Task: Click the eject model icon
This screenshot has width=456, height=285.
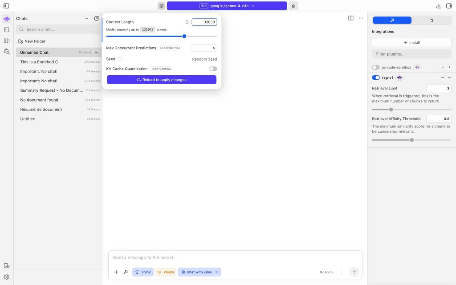Action: (x=293, y=6)
